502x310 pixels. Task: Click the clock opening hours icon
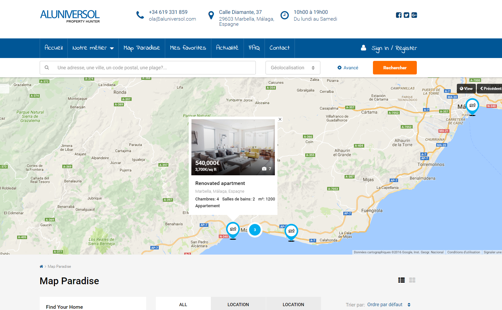(x=285, y=15)
